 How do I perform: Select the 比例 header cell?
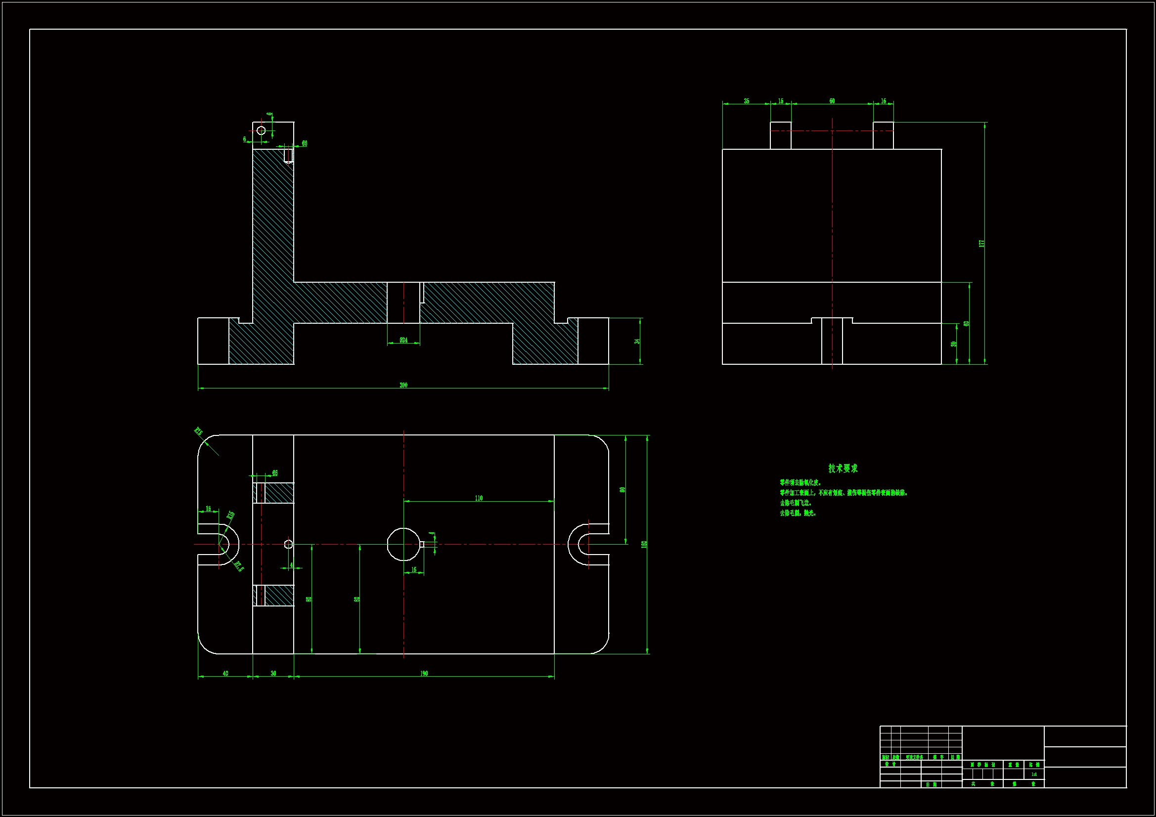1034,765
